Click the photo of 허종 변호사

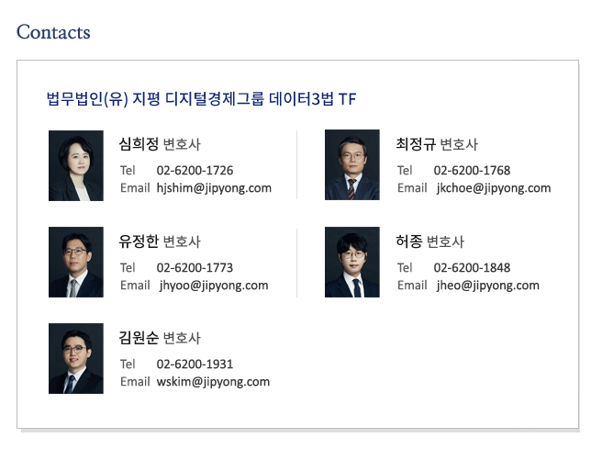click(x=352, y=262)
